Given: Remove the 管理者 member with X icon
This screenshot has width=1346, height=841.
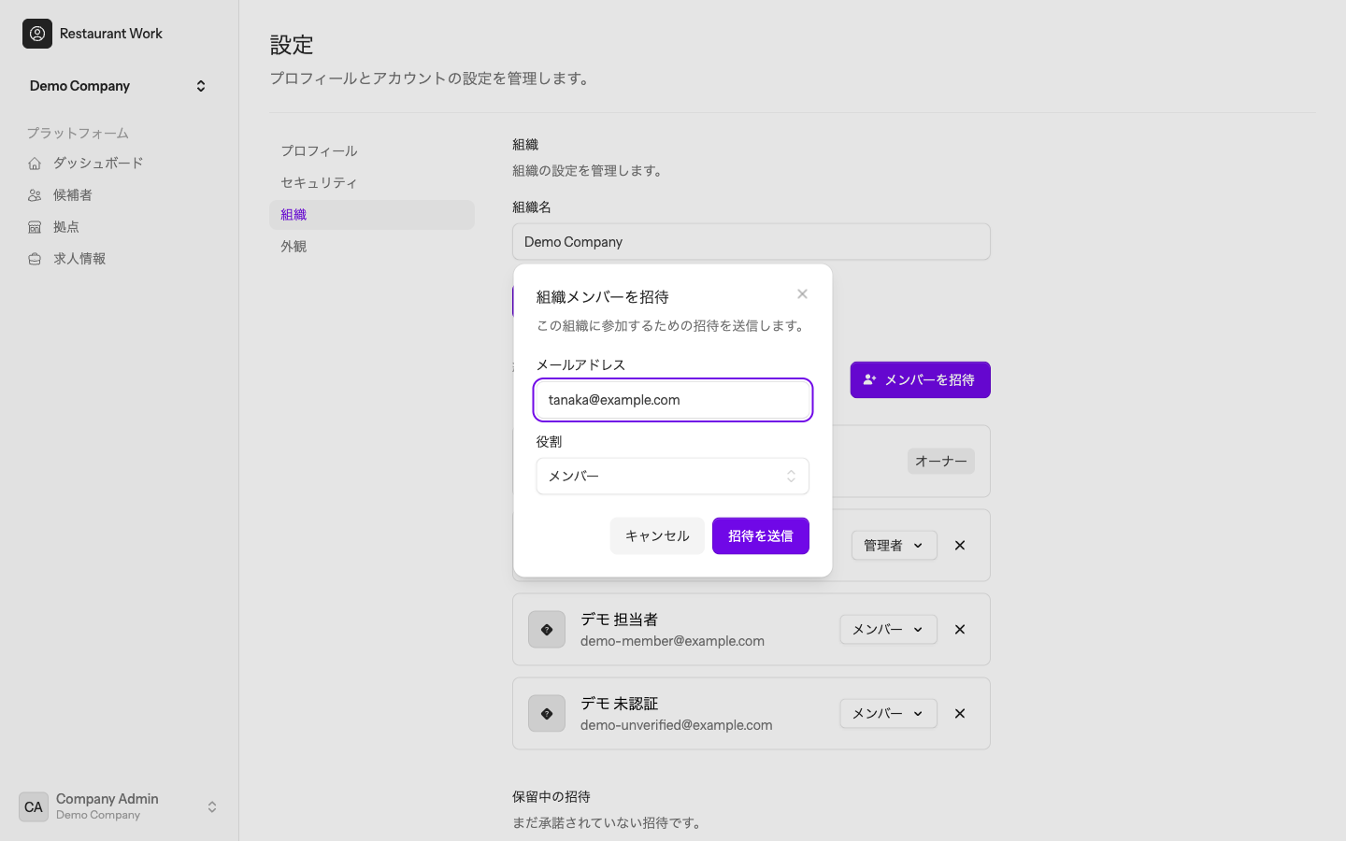Looking at the screenshot, I should (x=960, y=546).
